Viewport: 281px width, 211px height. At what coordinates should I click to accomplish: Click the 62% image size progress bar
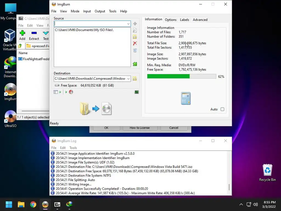pyautogui.click(x=182, y=76)
